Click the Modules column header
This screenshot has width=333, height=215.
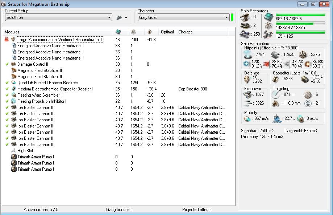(x=12, y=32)
